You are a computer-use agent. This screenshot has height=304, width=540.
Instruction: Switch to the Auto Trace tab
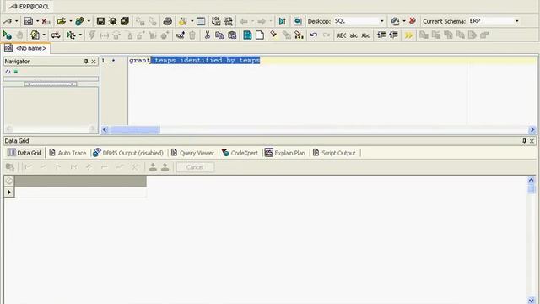pyautogui.click(x=67, y=153)
